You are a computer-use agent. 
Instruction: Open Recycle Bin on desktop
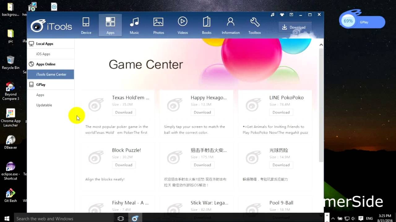(x=11, y=63)
